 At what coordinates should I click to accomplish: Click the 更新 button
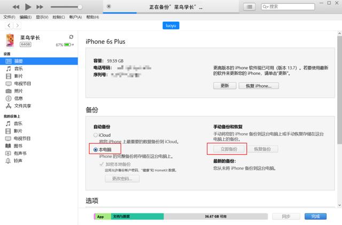coord(224,86)
